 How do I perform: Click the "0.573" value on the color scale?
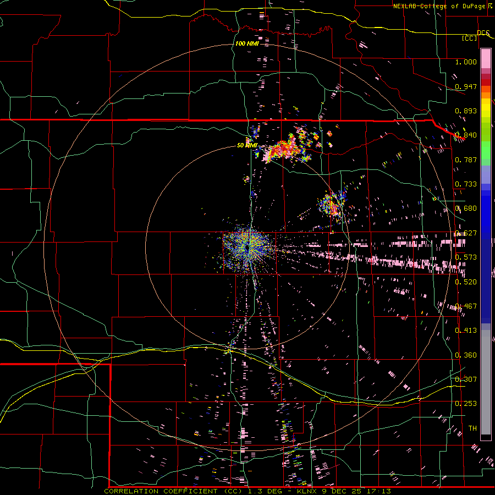coord(466,257)
